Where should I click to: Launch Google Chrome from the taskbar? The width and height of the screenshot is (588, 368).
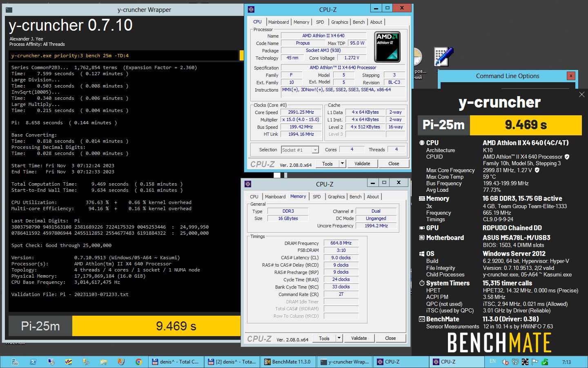click(139, 362)
